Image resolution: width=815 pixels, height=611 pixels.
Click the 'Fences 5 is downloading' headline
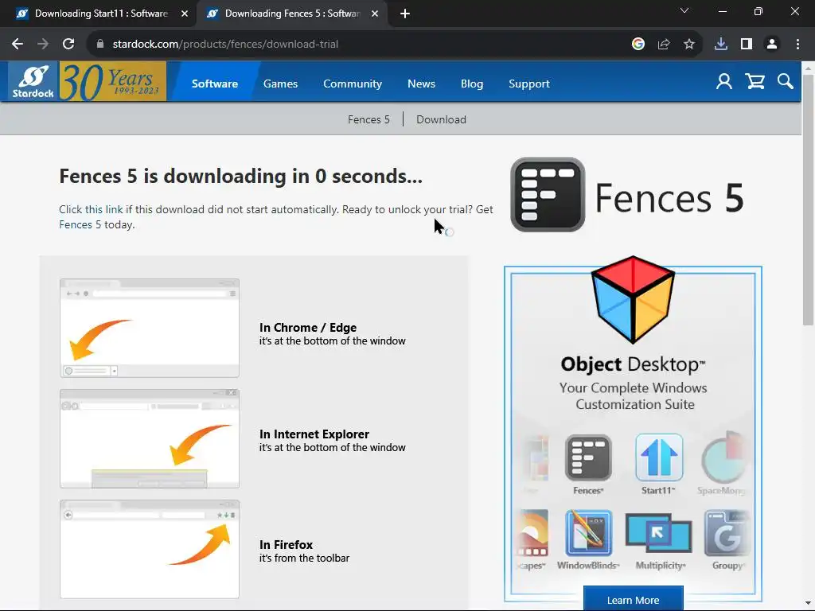pos(240,176)
